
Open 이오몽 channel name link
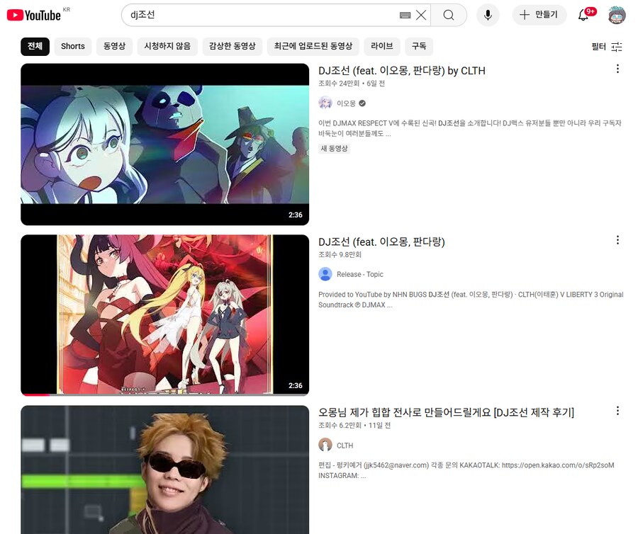pyautogui.click(x=346, y=103)
